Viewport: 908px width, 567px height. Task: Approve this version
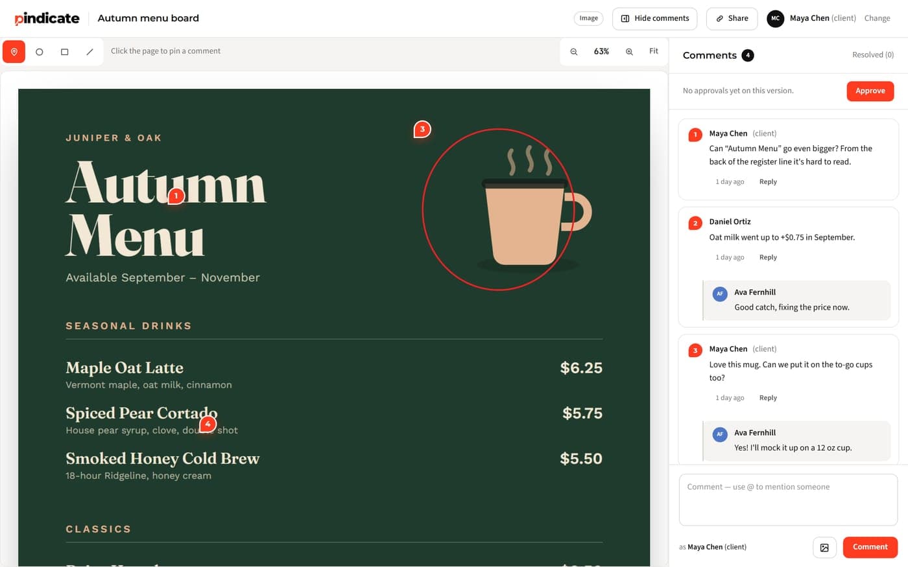[870, 91]
